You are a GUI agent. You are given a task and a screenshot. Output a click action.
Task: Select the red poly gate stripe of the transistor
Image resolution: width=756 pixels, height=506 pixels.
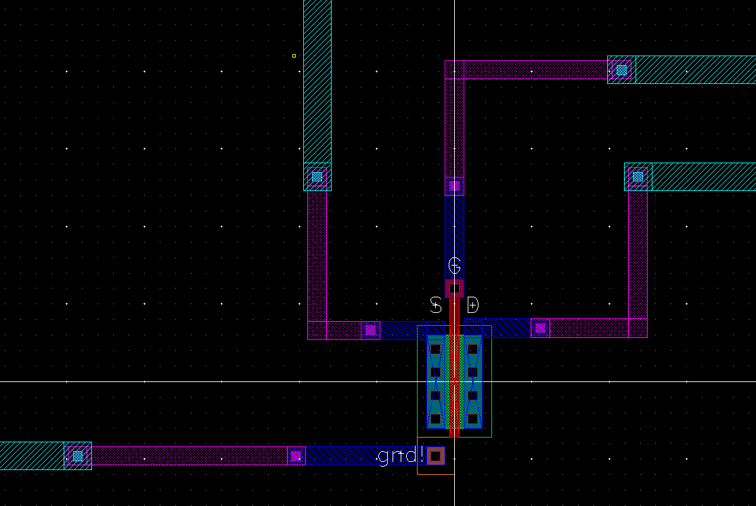pyautogui.click(x=454, y=368)
